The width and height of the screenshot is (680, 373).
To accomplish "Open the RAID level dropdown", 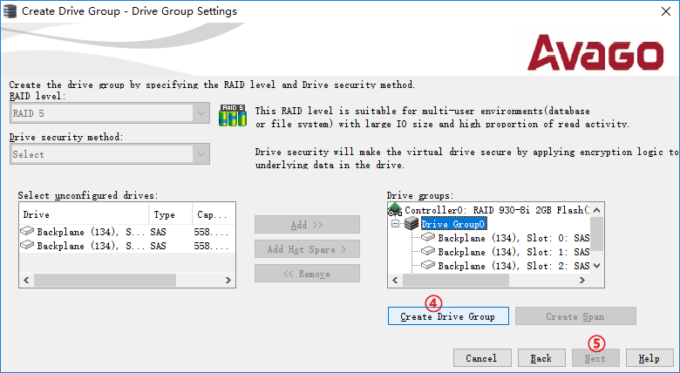I will (201, 113).
